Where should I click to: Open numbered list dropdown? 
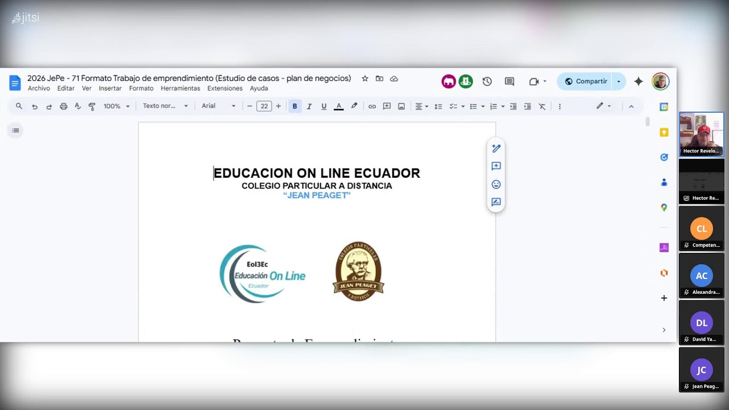[x=497, y=106]
